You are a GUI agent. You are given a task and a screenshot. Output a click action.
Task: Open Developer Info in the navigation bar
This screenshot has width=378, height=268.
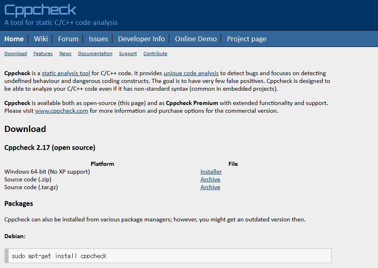[x=141, y=39]
